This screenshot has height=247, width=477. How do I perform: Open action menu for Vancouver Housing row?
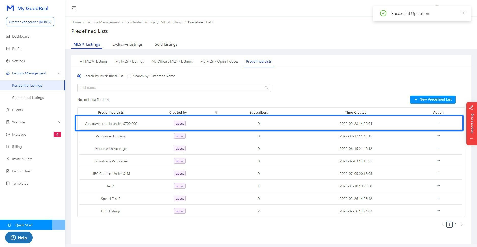click(438, 136)
